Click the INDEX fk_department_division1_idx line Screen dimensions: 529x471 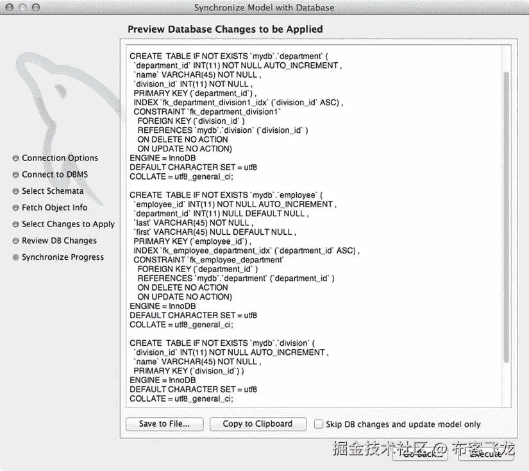pos(239,103)
